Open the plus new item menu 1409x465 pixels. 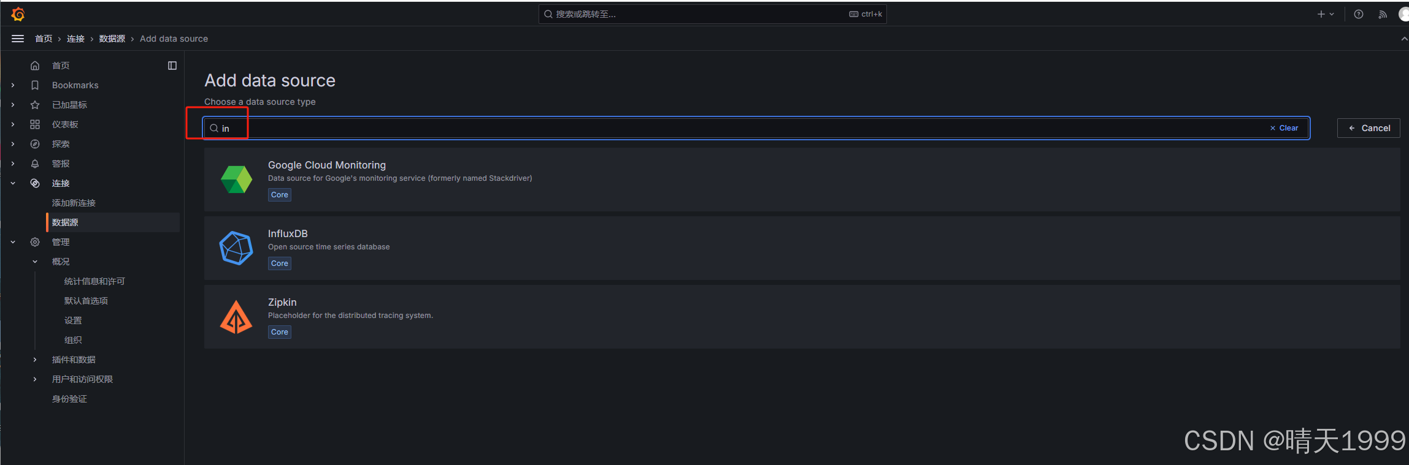point(1326,14)
